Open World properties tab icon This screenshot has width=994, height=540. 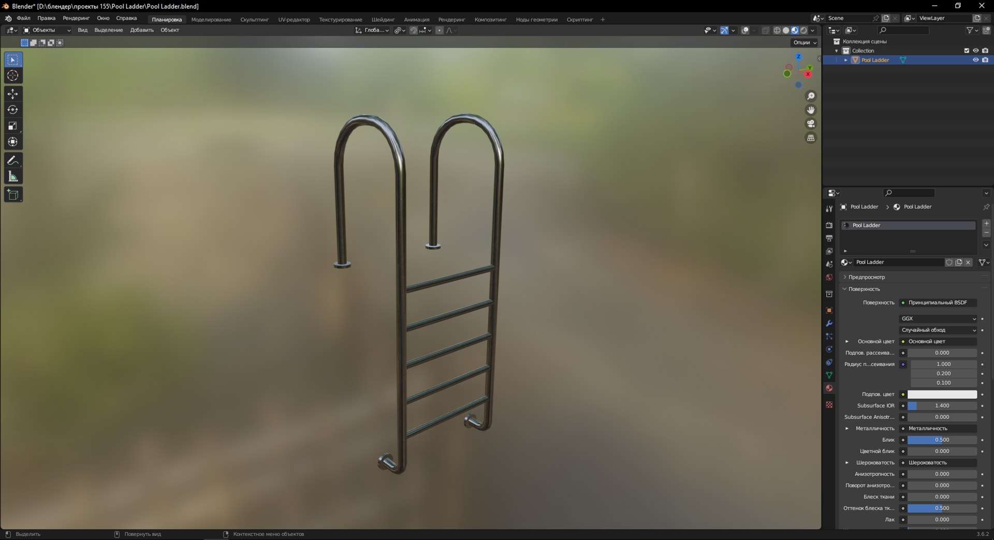[x=829, y=278]
